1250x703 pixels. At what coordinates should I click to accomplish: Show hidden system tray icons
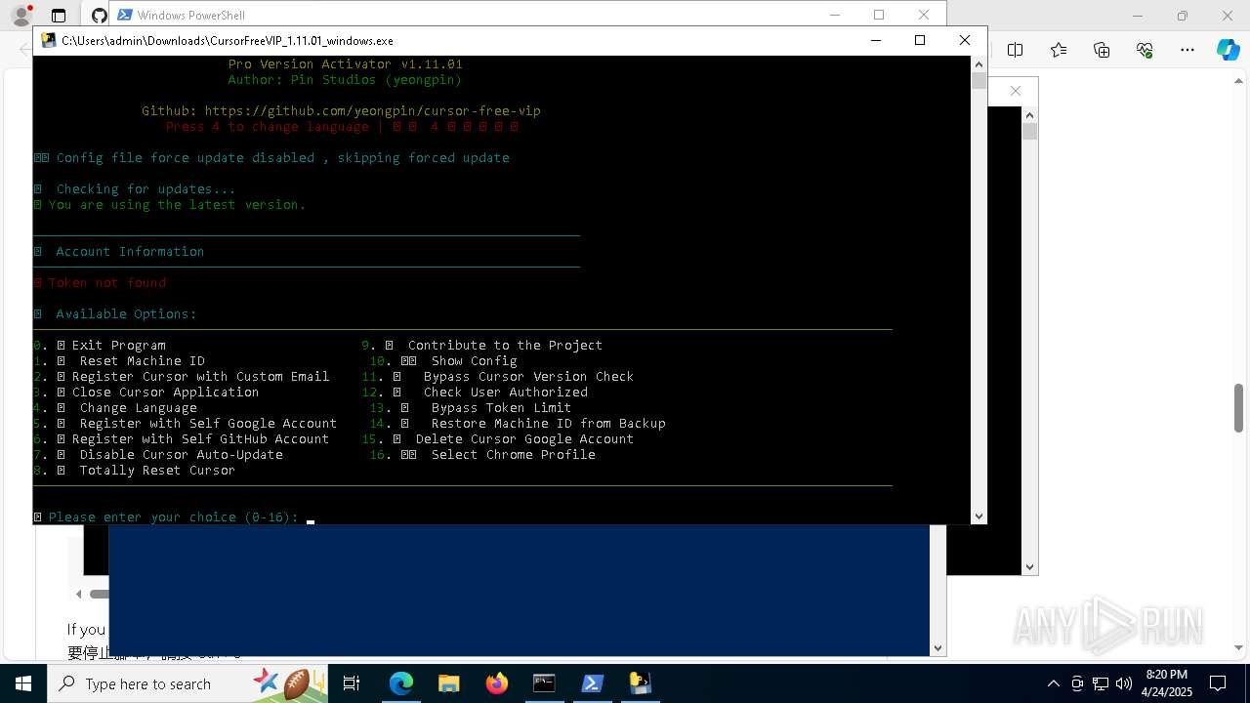click(x=1053, y=683)
